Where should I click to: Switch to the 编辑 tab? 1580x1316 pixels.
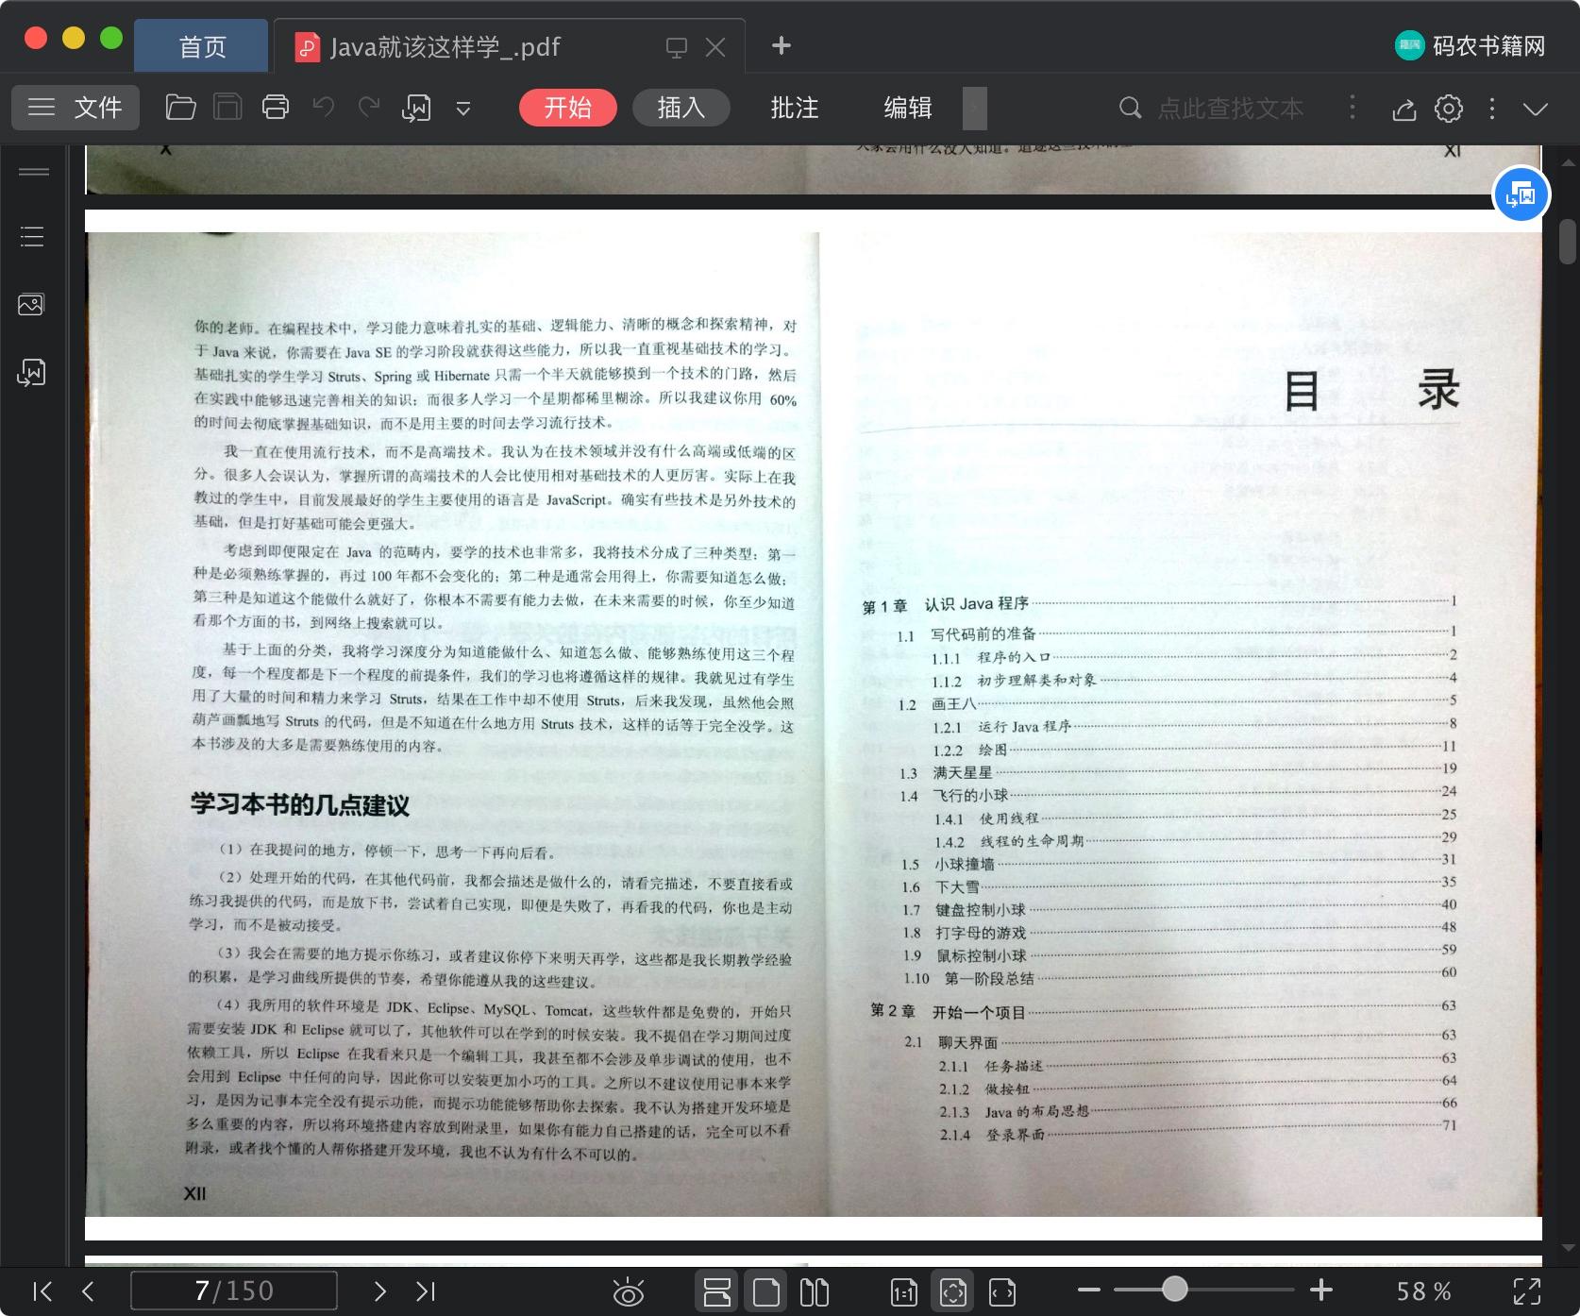click(908, 108)
